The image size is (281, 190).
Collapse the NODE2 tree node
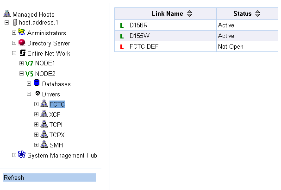21,74
